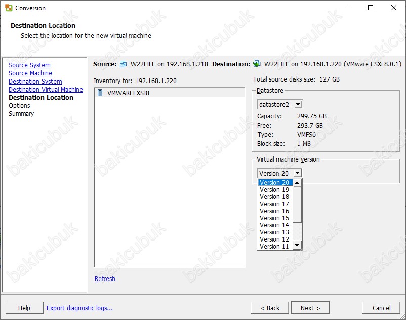This screenshot has height=320, width=406.
Task: Go back with the Back button
Action: pyautogui.click(x=270, y=308)
